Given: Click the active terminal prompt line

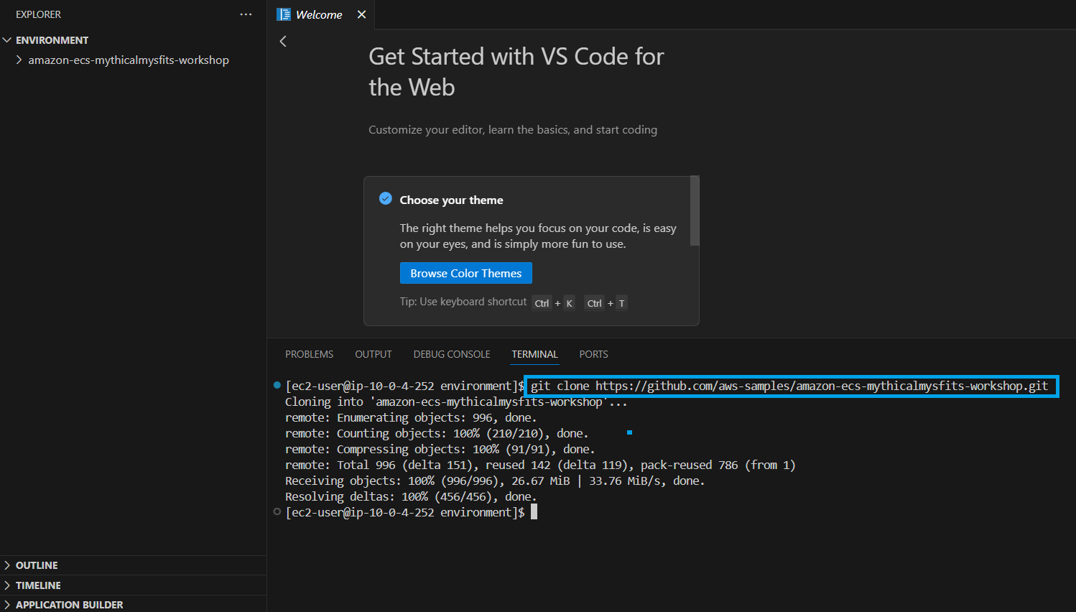Looking at the screenshot, I should click(x=411, y=512).
